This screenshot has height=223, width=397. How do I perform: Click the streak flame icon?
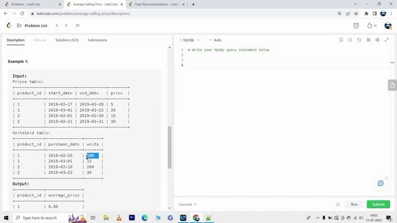pos(370,25)
